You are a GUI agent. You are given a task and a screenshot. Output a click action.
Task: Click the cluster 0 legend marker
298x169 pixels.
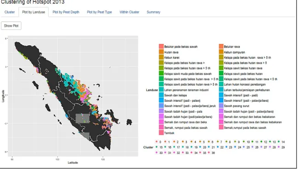(x=157, y=142)
